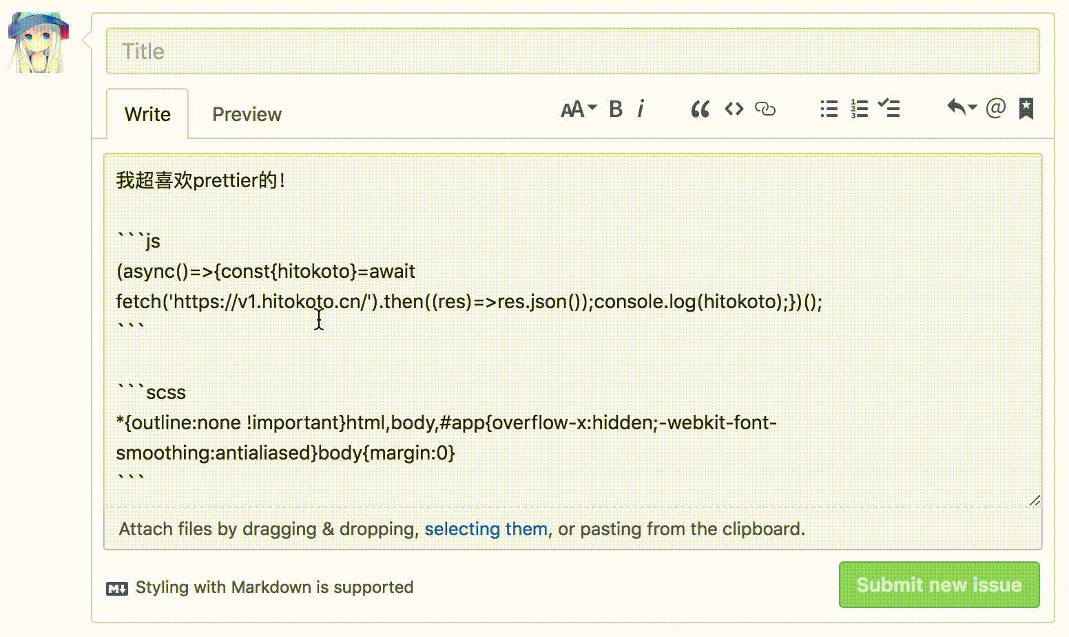Insert a bulleted list
The height and width of the screenshot is (637, 1069).
(x=829, y=109)
